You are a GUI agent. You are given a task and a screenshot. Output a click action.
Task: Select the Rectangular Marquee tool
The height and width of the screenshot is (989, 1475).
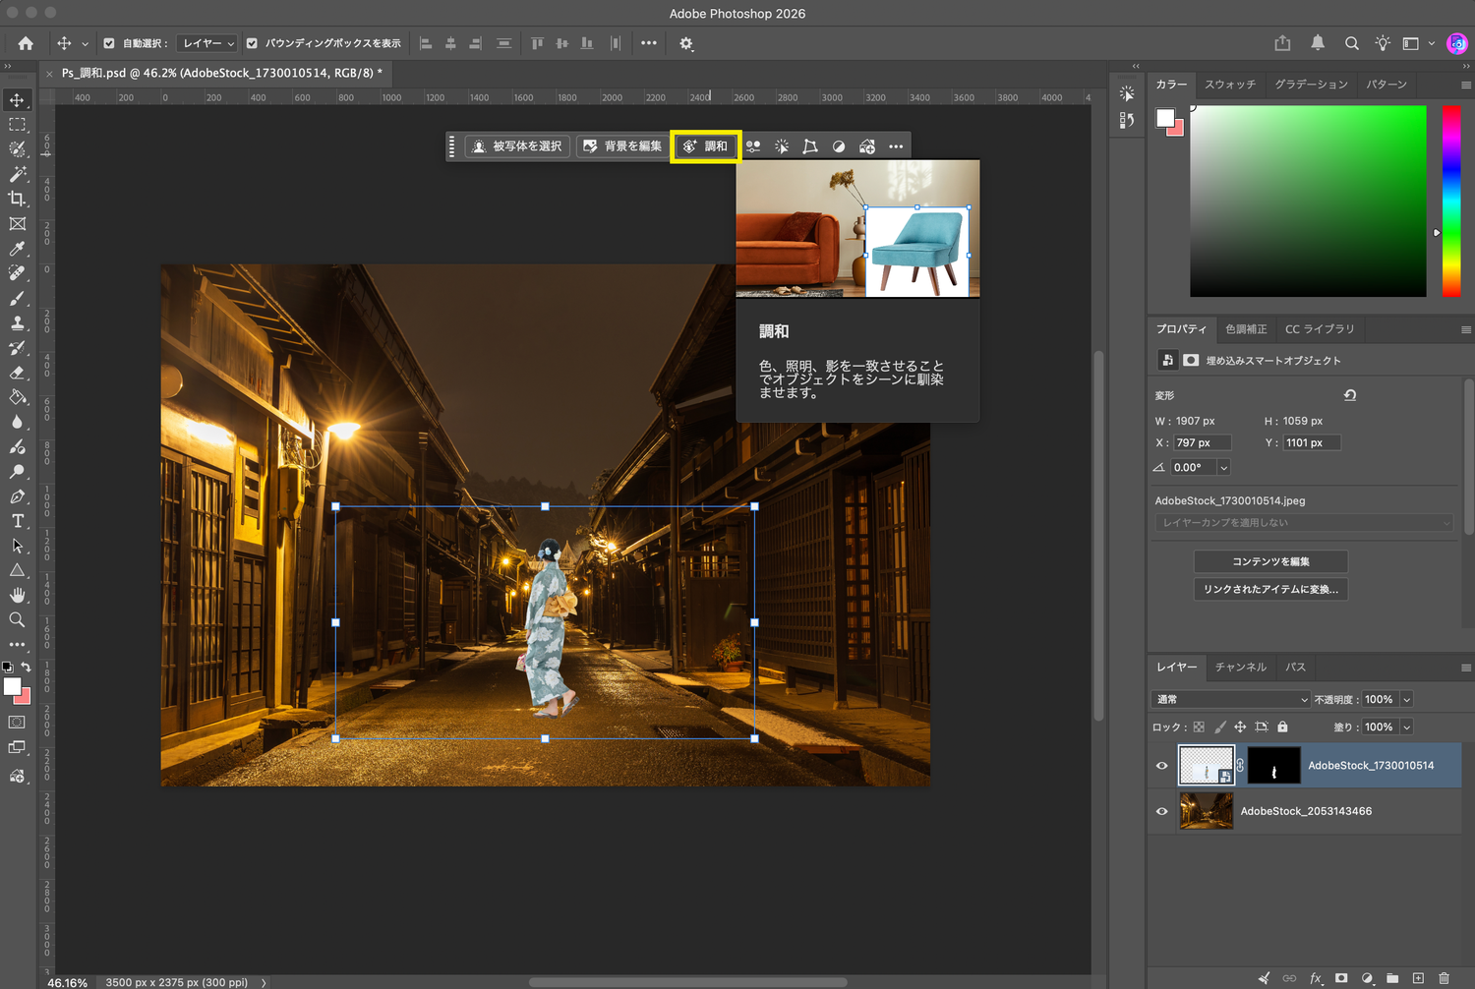pyautogui.click(x=18, y=125)
